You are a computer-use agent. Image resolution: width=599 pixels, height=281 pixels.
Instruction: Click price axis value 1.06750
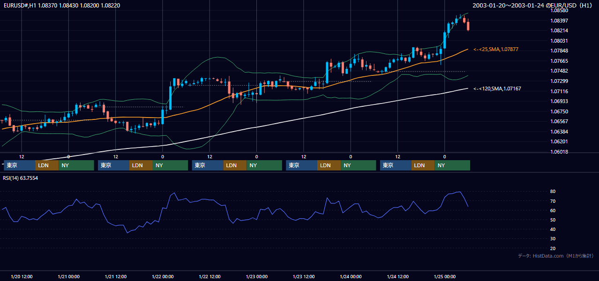click(x=559, y=111)
